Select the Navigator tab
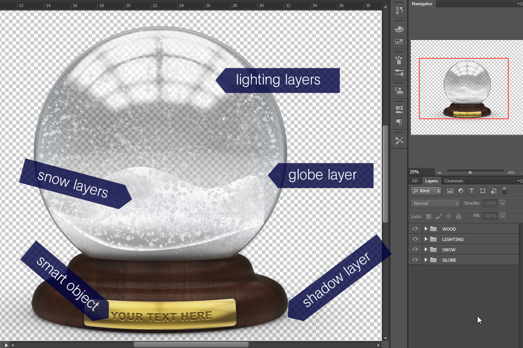The image size is (523, 348). (x=422, y=3)
